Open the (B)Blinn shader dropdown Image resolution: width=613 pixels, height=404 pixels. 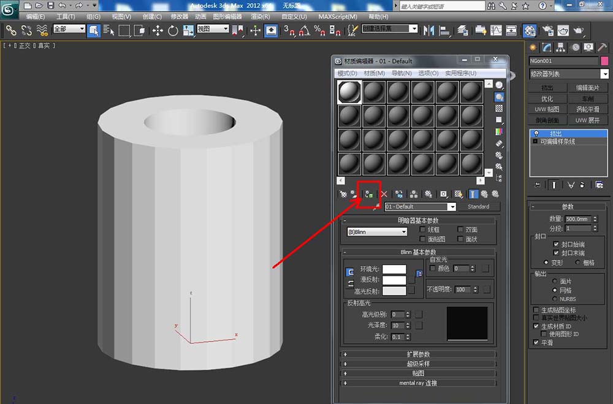coord(377,232)
